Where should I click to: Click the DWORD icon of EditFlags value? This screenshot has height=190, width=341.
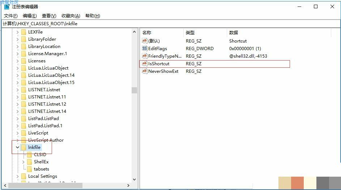coord(145,48)
